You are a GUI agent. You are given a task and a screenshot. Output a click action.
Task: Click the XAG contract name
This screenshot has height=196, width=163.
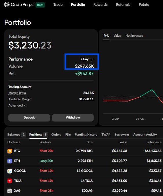17,191
